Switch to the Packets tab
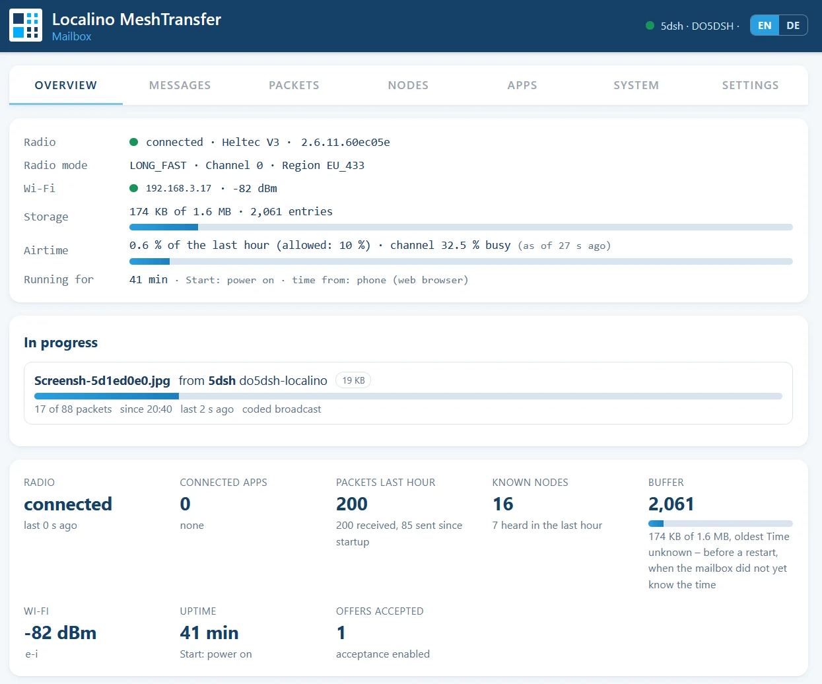Screen dimensions: 822x684 point(294,85)
